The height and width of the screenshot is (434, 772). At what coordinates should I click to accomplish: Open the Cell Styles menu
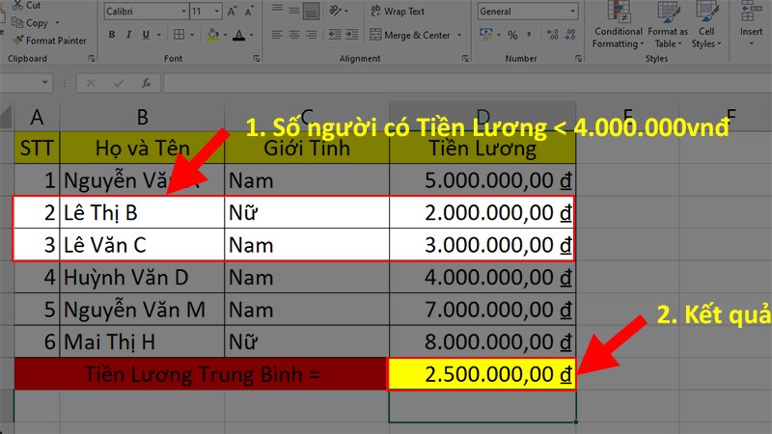[x=706, y=25]
